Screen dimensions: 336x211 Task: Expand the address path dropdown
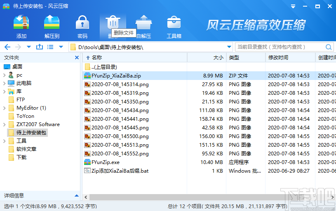[229, 47]
